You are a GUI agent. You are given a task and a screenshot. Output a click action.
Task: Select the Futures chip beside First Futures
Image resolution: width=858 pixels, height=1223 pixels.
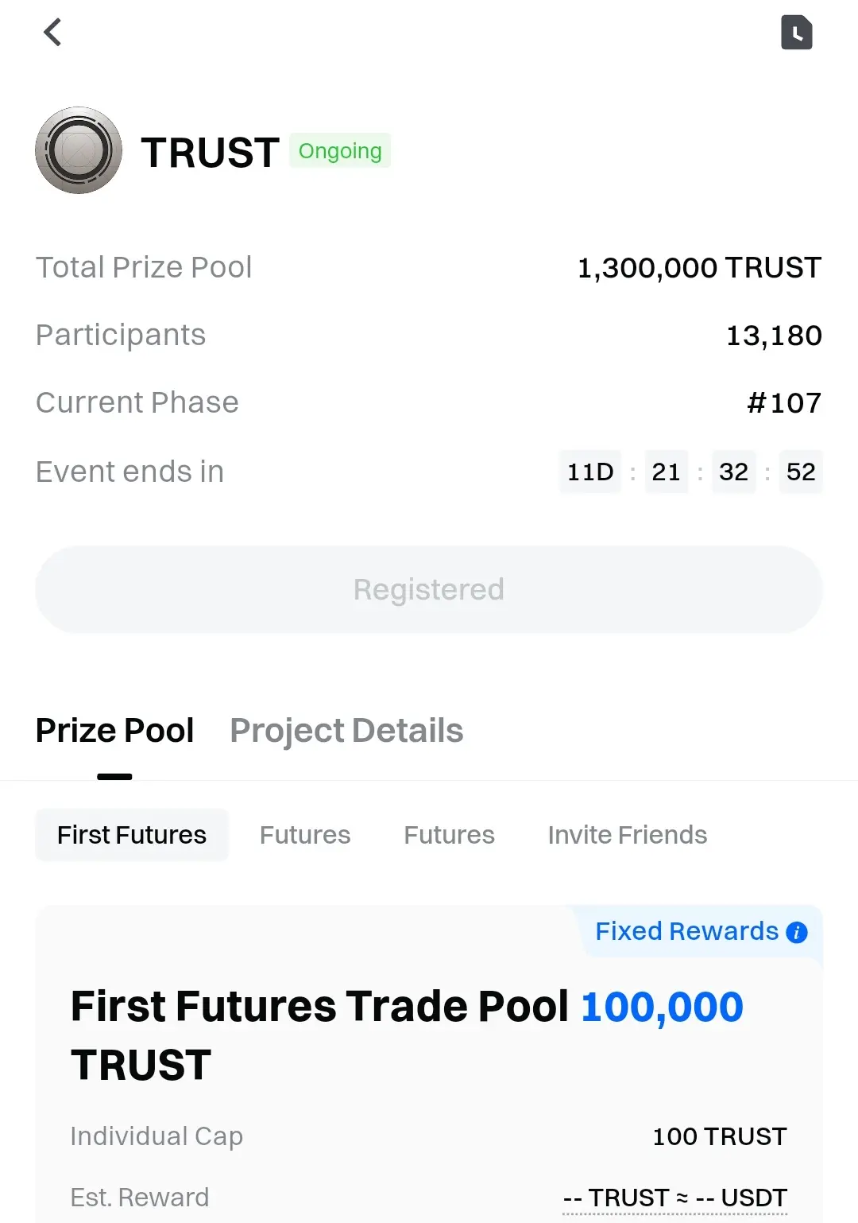305,835
